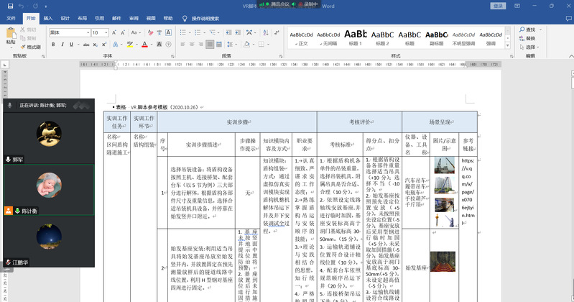Align text to the left

coord(182,45)
